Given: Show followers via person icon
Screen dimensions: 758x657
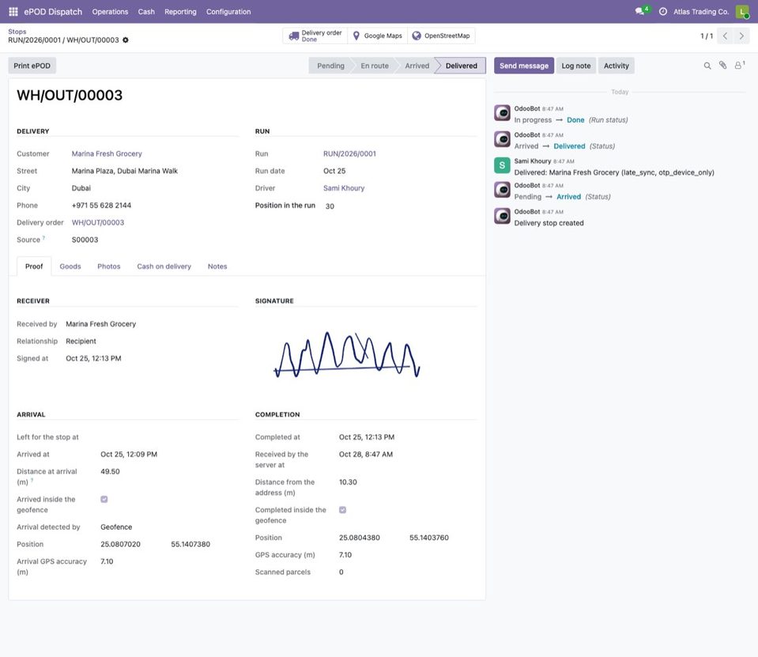Looking at the screenshot, I should point(739,66).
